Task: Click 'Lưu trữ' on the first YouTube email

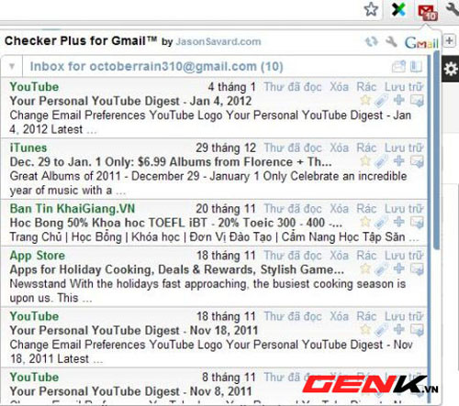Action: pos(404,87)
